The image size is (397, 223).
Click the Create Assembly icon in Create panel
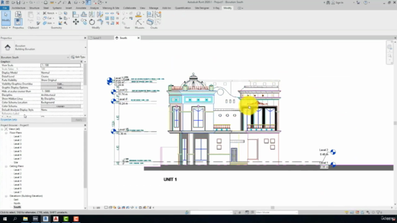click(150, 14)
